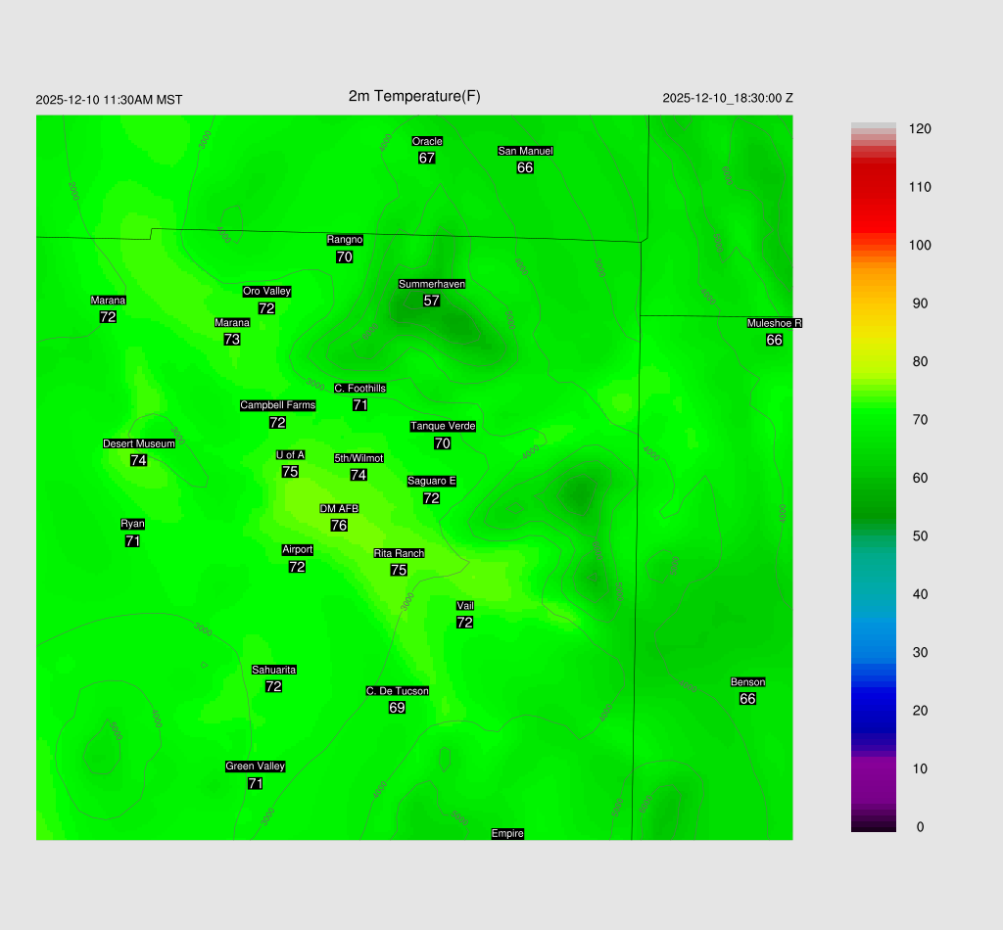Select the C. De Tucson label
The image size is (1003, 930).
tap(397, 691)
